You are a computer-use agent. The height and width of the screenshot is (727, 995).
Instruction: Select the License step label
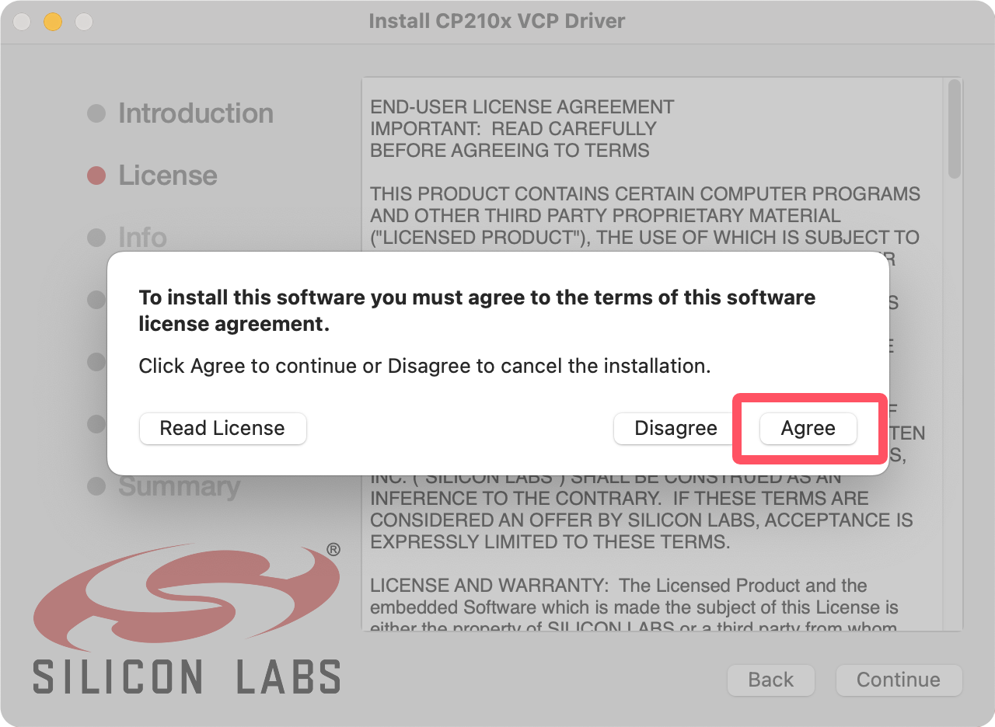[x=167, y=176]
